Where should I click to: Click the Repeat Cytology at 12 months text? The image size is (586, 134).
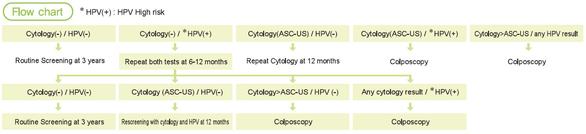click(x=293, y=61)
